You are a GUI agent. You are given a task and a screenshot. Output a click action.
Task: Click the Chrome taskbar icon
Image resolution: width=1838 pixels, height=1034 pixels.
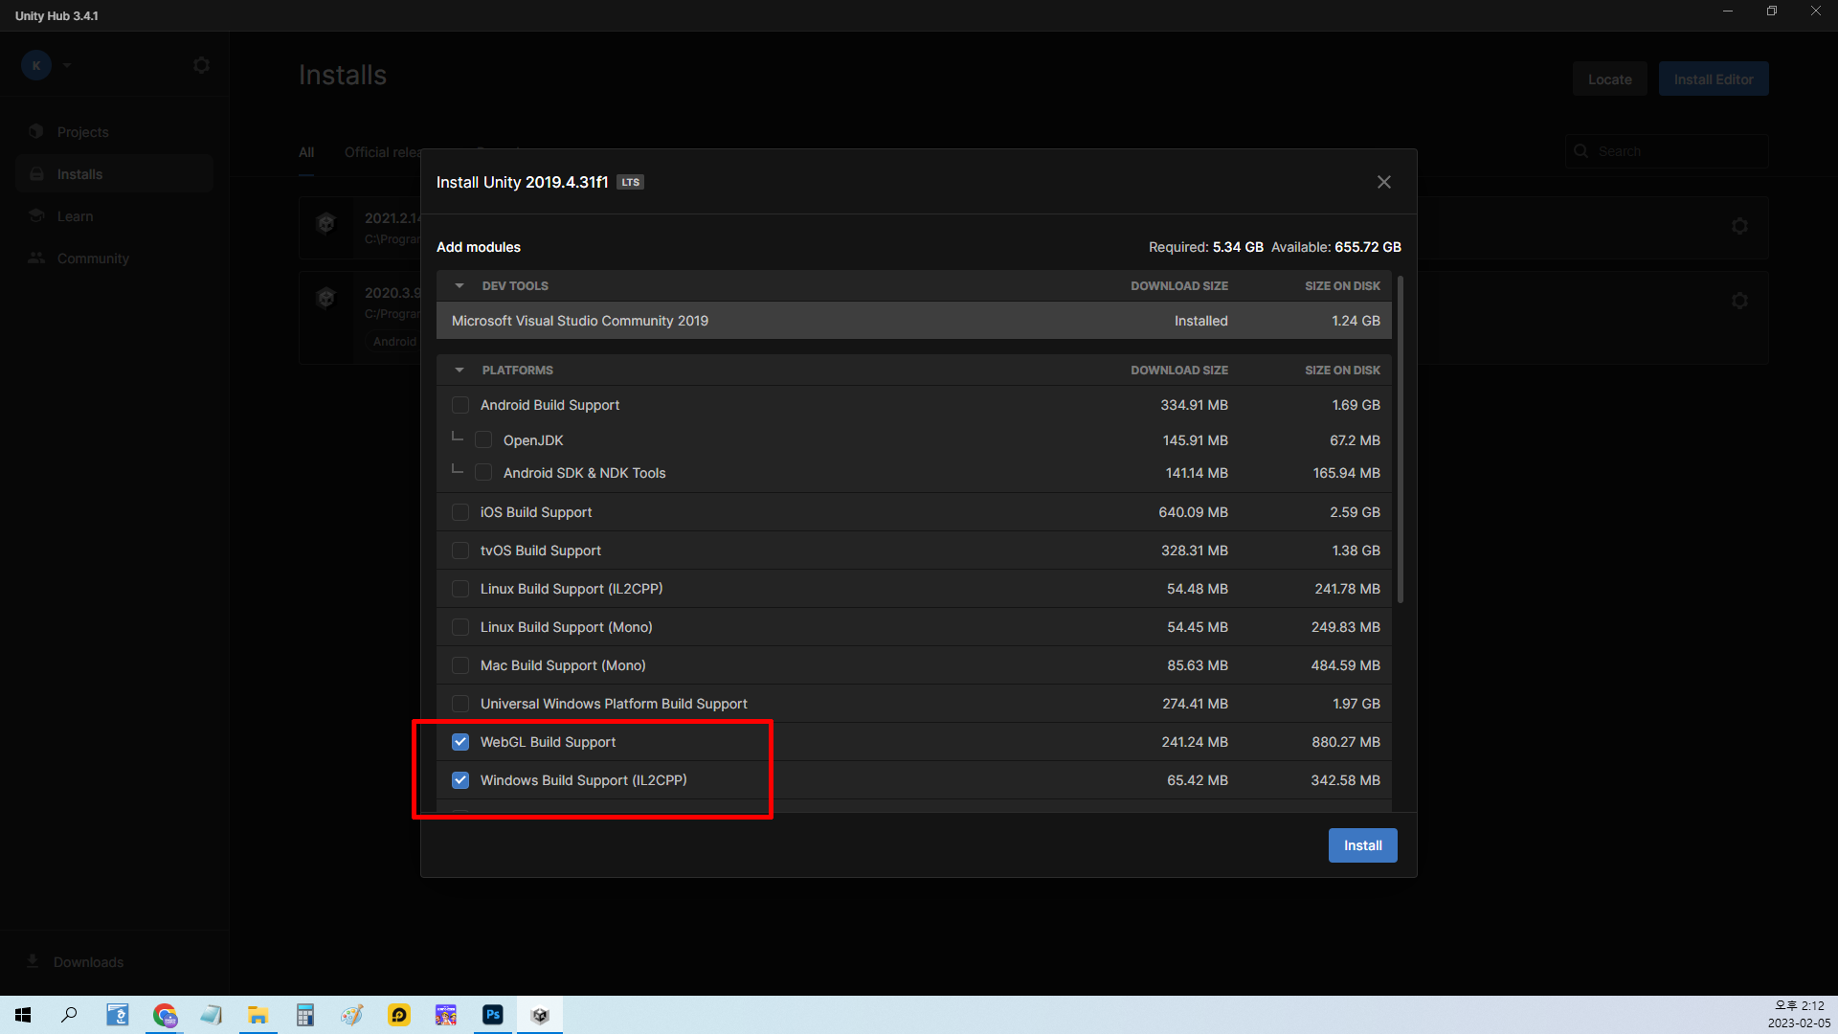click(165, 1015)
